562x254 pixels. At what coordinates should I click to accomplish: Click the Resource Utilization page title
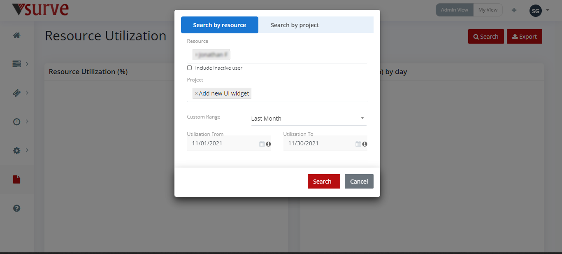(106, 36)
